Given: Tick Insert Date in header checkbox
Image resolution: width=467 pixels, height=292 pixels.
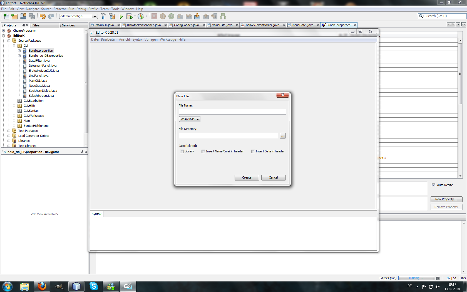Looking at the screenshot, I should [253, 152].
